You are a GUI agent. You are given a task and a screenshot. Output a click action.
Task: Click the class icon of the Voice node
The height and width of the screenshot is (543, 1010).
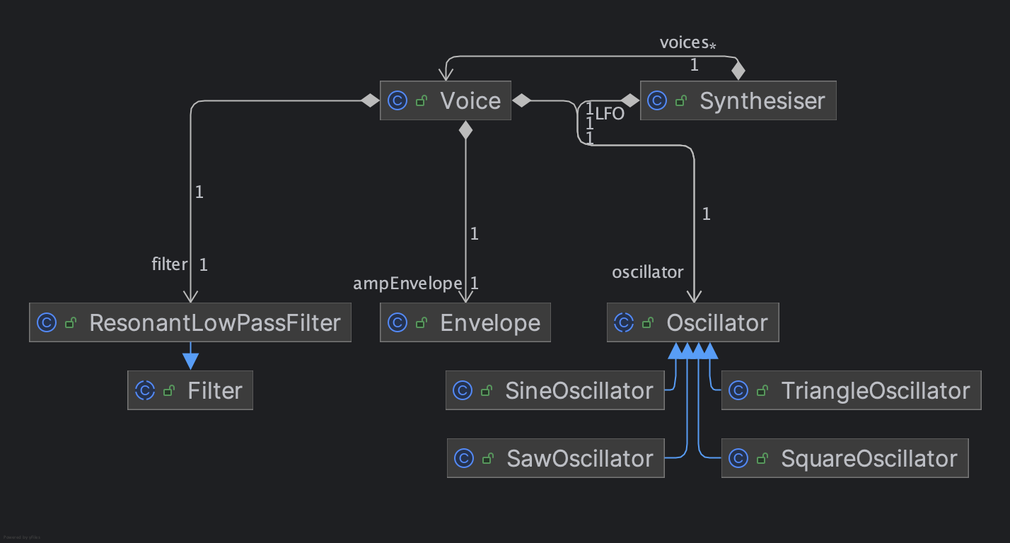[398, 101]
